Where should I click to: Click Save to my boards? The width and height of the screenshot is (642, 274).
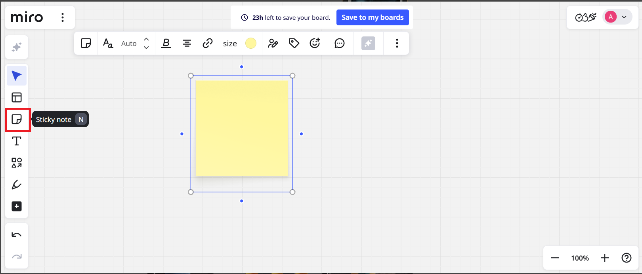tap(373, 17)
